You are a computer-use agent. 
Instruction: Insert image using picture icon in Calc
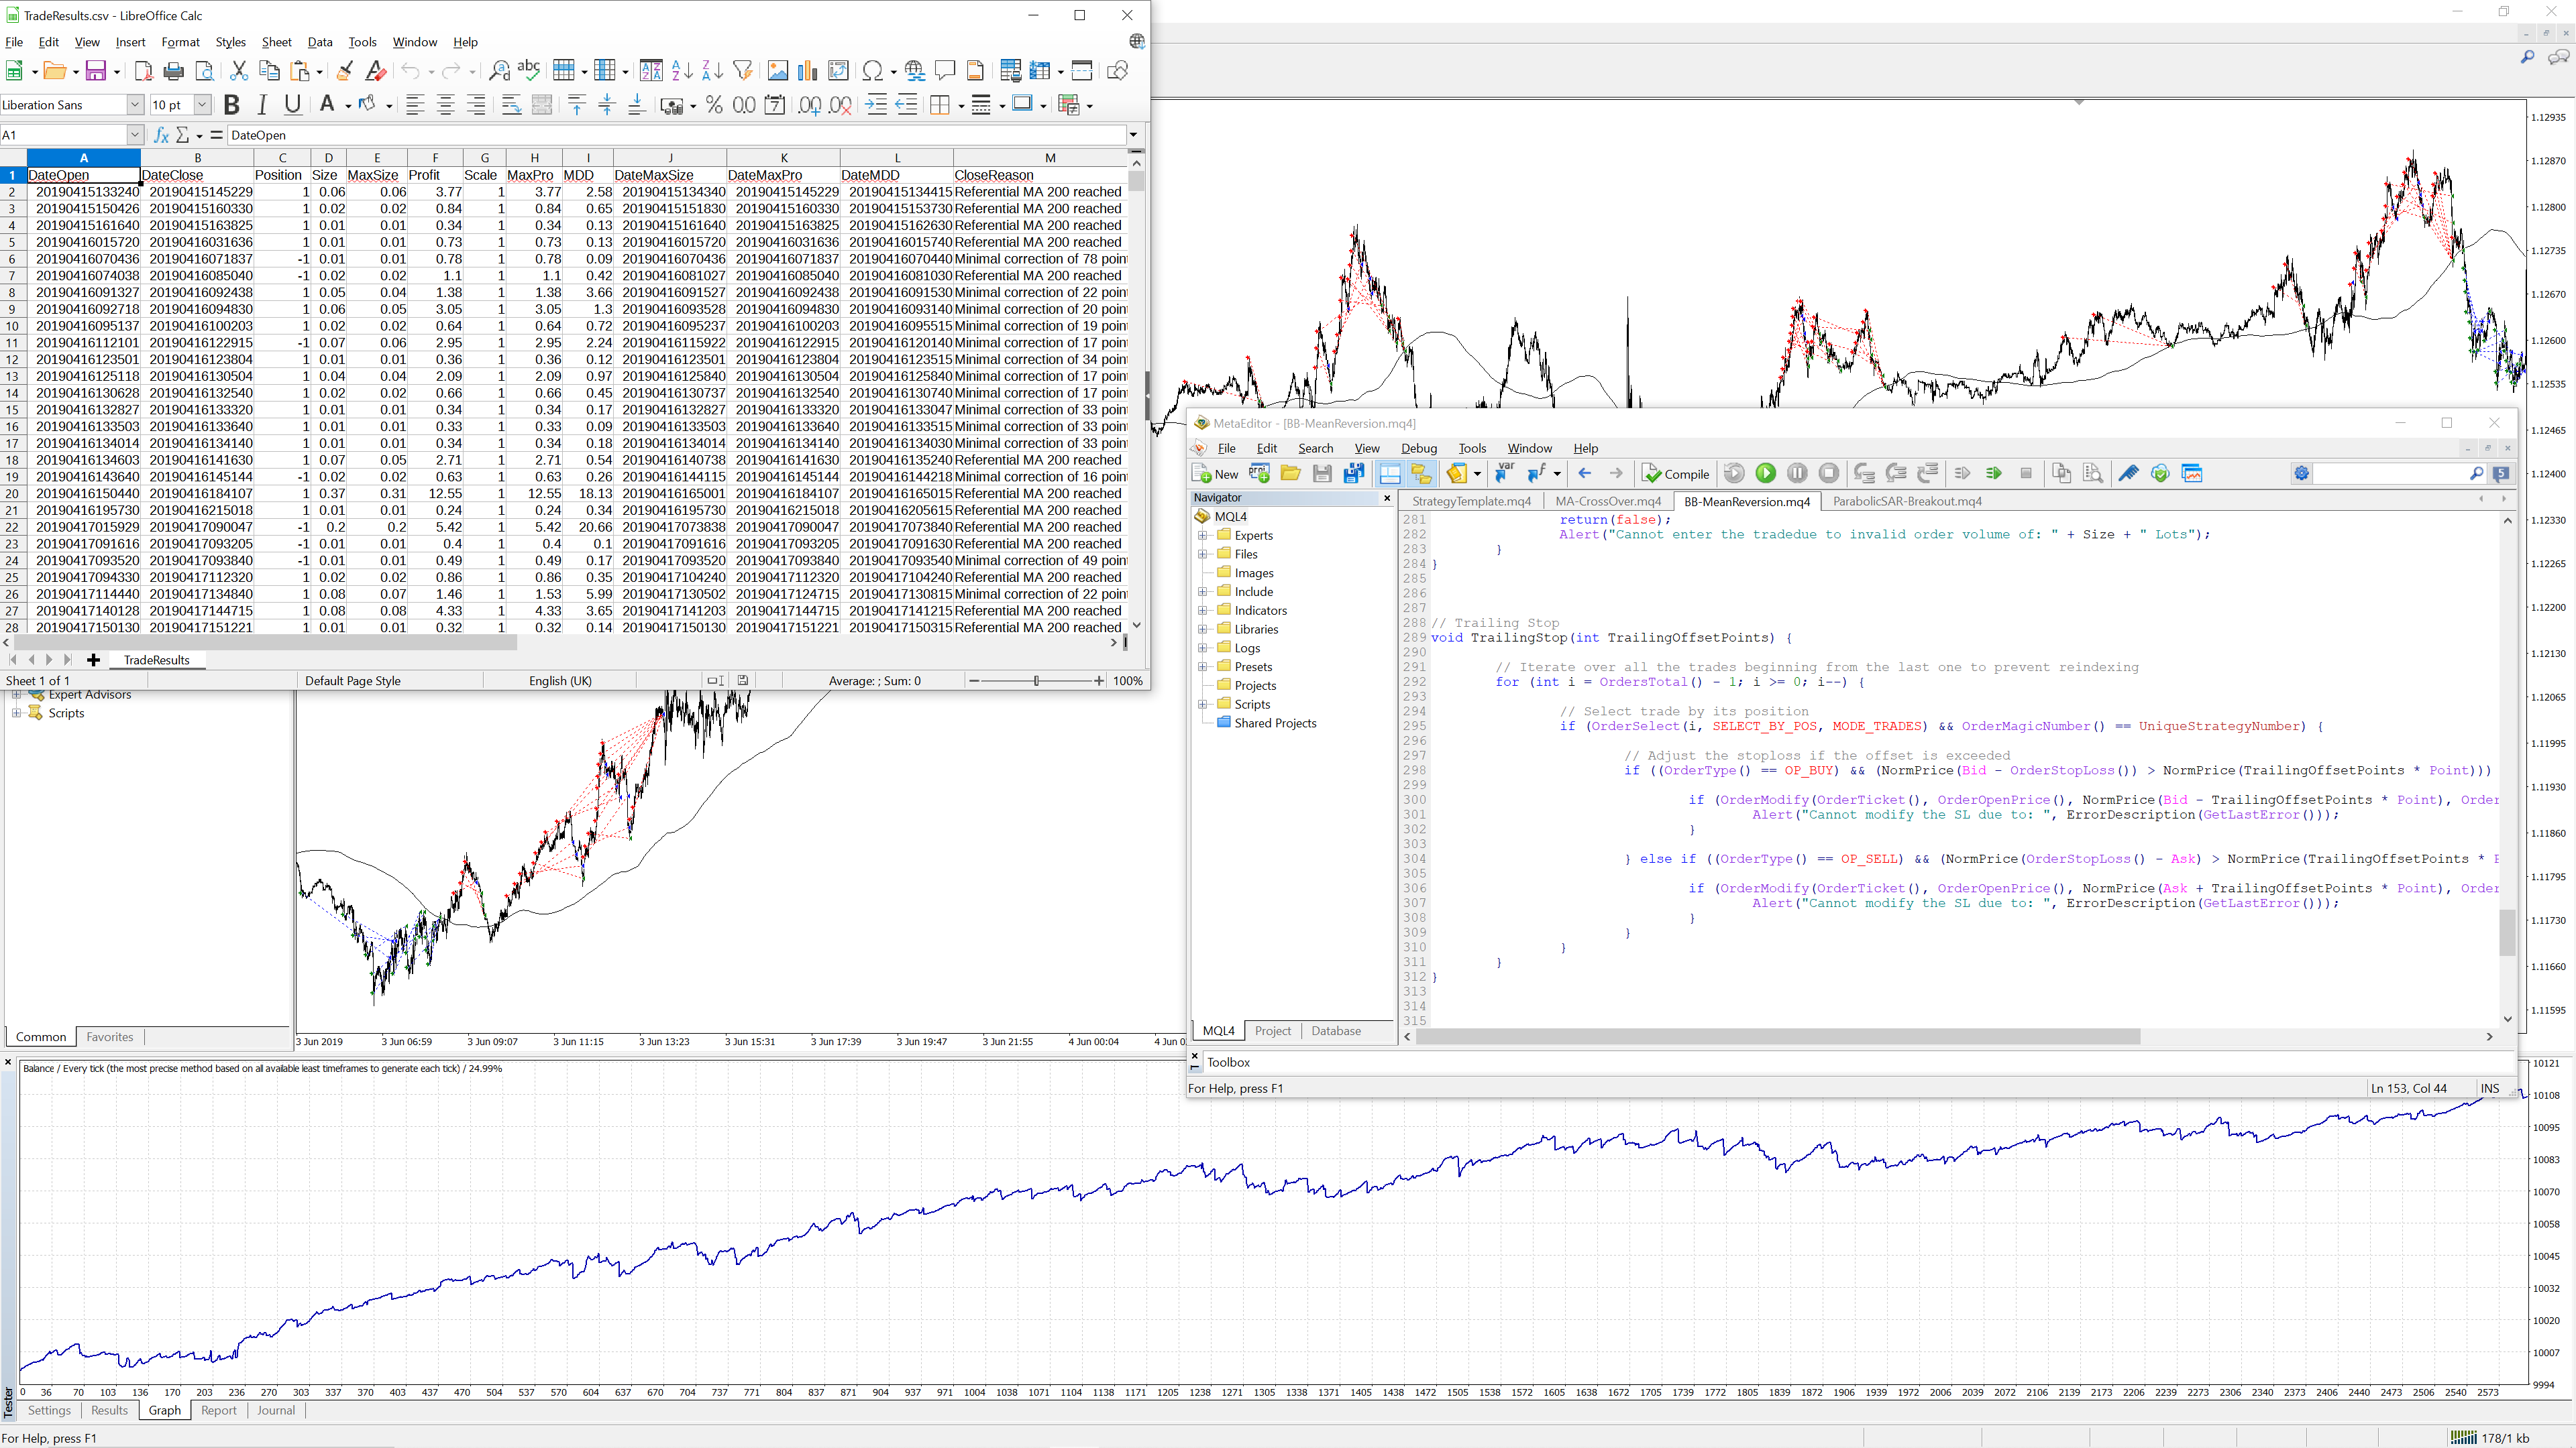point(777,71)
